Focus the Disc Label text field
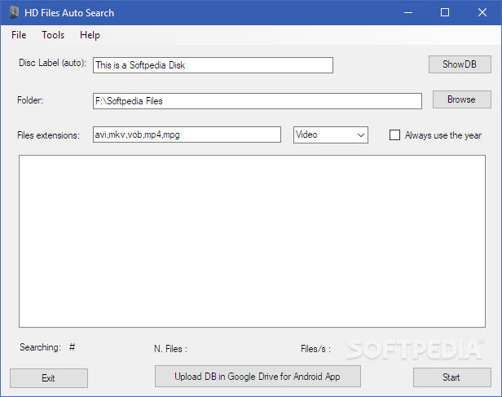This screenshot has width=502, height=397. (x=213, y=65)
